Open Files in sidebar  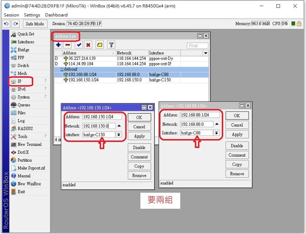point(22,113)
